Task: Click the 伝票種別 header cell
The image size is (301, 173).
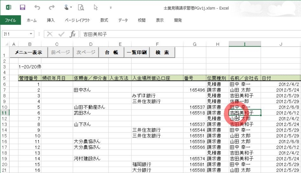Action: pos(217,78)
